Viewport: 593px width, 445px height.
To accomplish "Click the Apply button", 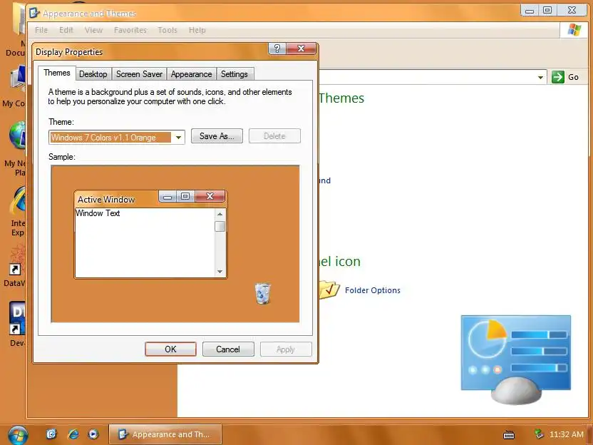I will (286, 349).
